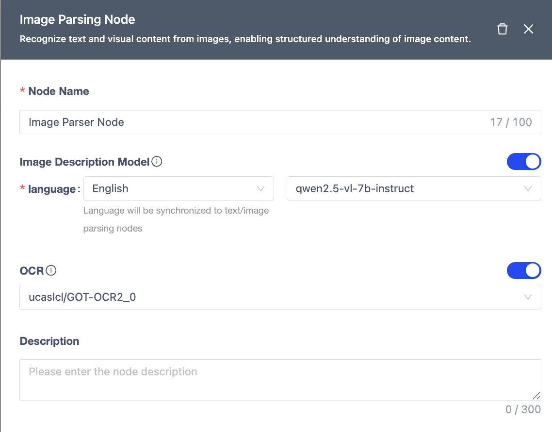Click the "Node Name" field label
The height and width of the screenshot is (432, 552).
pyautogui.click(x=59, y=92)
